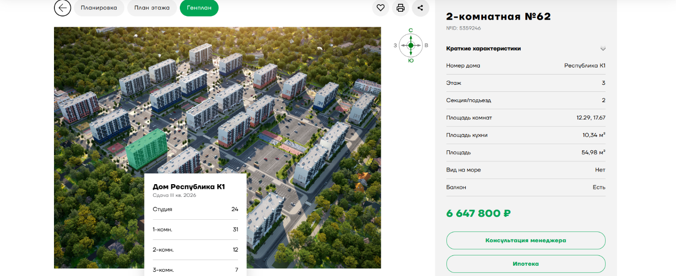Click the north 'С' compass marker
676x276 pixels.
coord(411,30)
